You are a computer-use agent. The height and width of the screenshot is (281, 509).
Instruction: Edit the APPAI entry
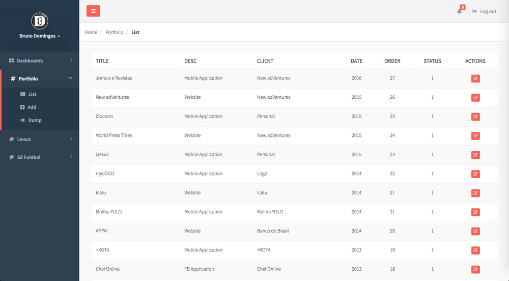point(475,231)
